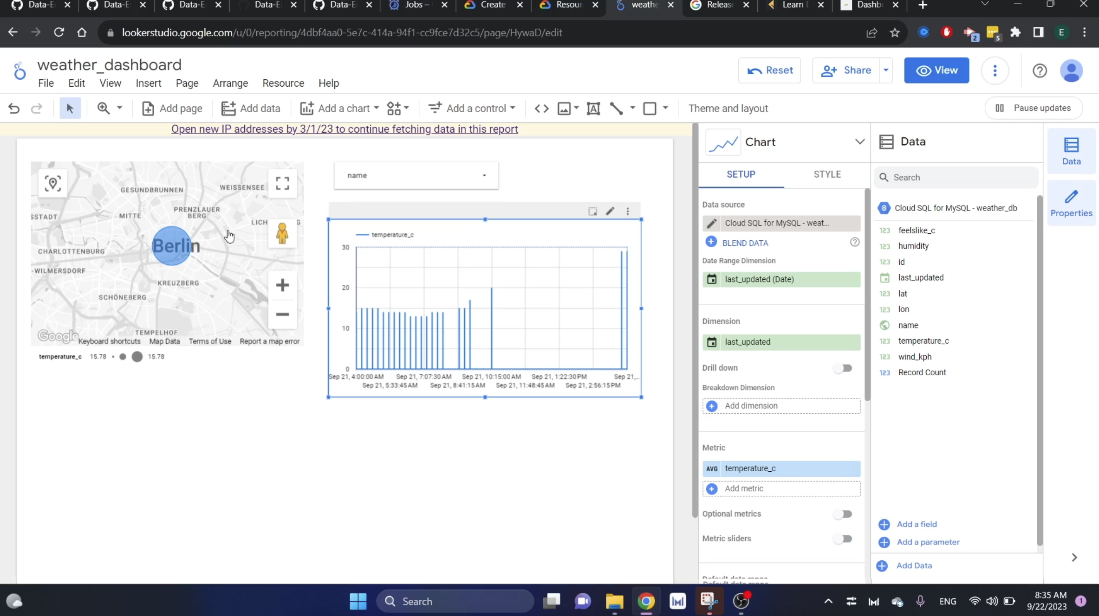Open the shape tool dropdown arrow

665,108
